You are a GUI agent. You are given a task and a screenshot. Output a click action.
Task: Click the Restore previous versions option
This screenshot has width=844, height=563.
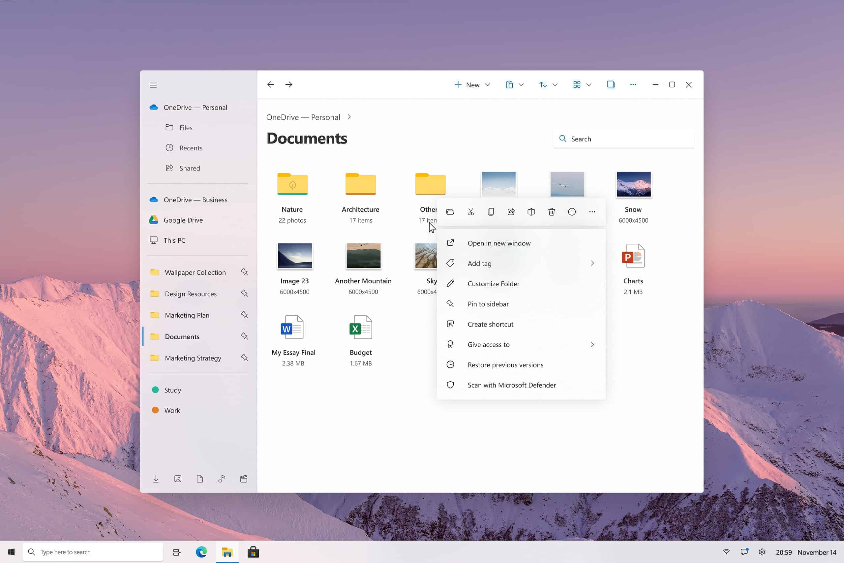pos(505,364)
